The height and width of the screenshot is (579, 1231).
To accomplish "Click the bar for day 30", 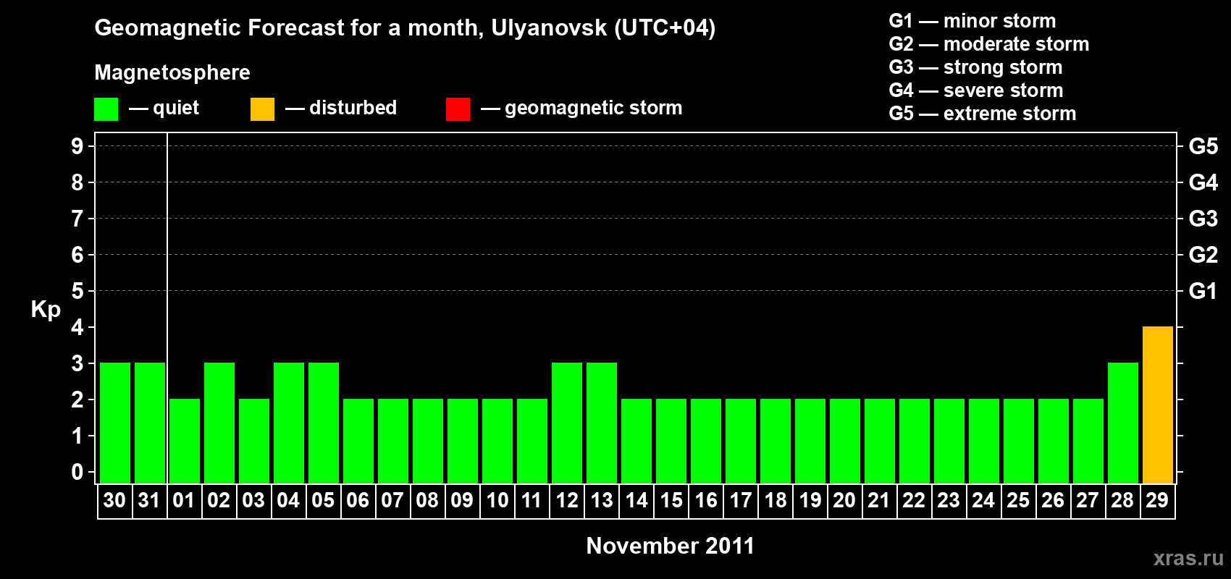I will 115,423.
